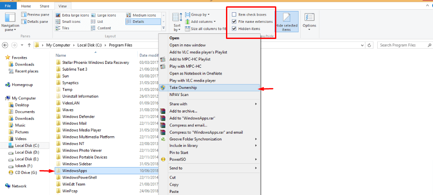Click My Computer breadcrumb
The width and height of the screenshot is (433, 195).
pyautogui.click(x=58, y=45)
